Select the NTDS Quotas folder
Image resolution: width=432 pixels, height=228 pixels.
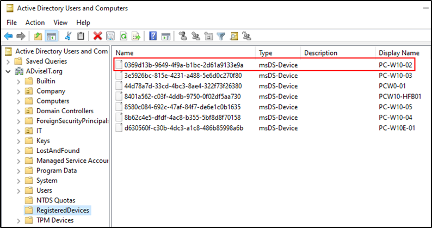[x=55, y=200]
